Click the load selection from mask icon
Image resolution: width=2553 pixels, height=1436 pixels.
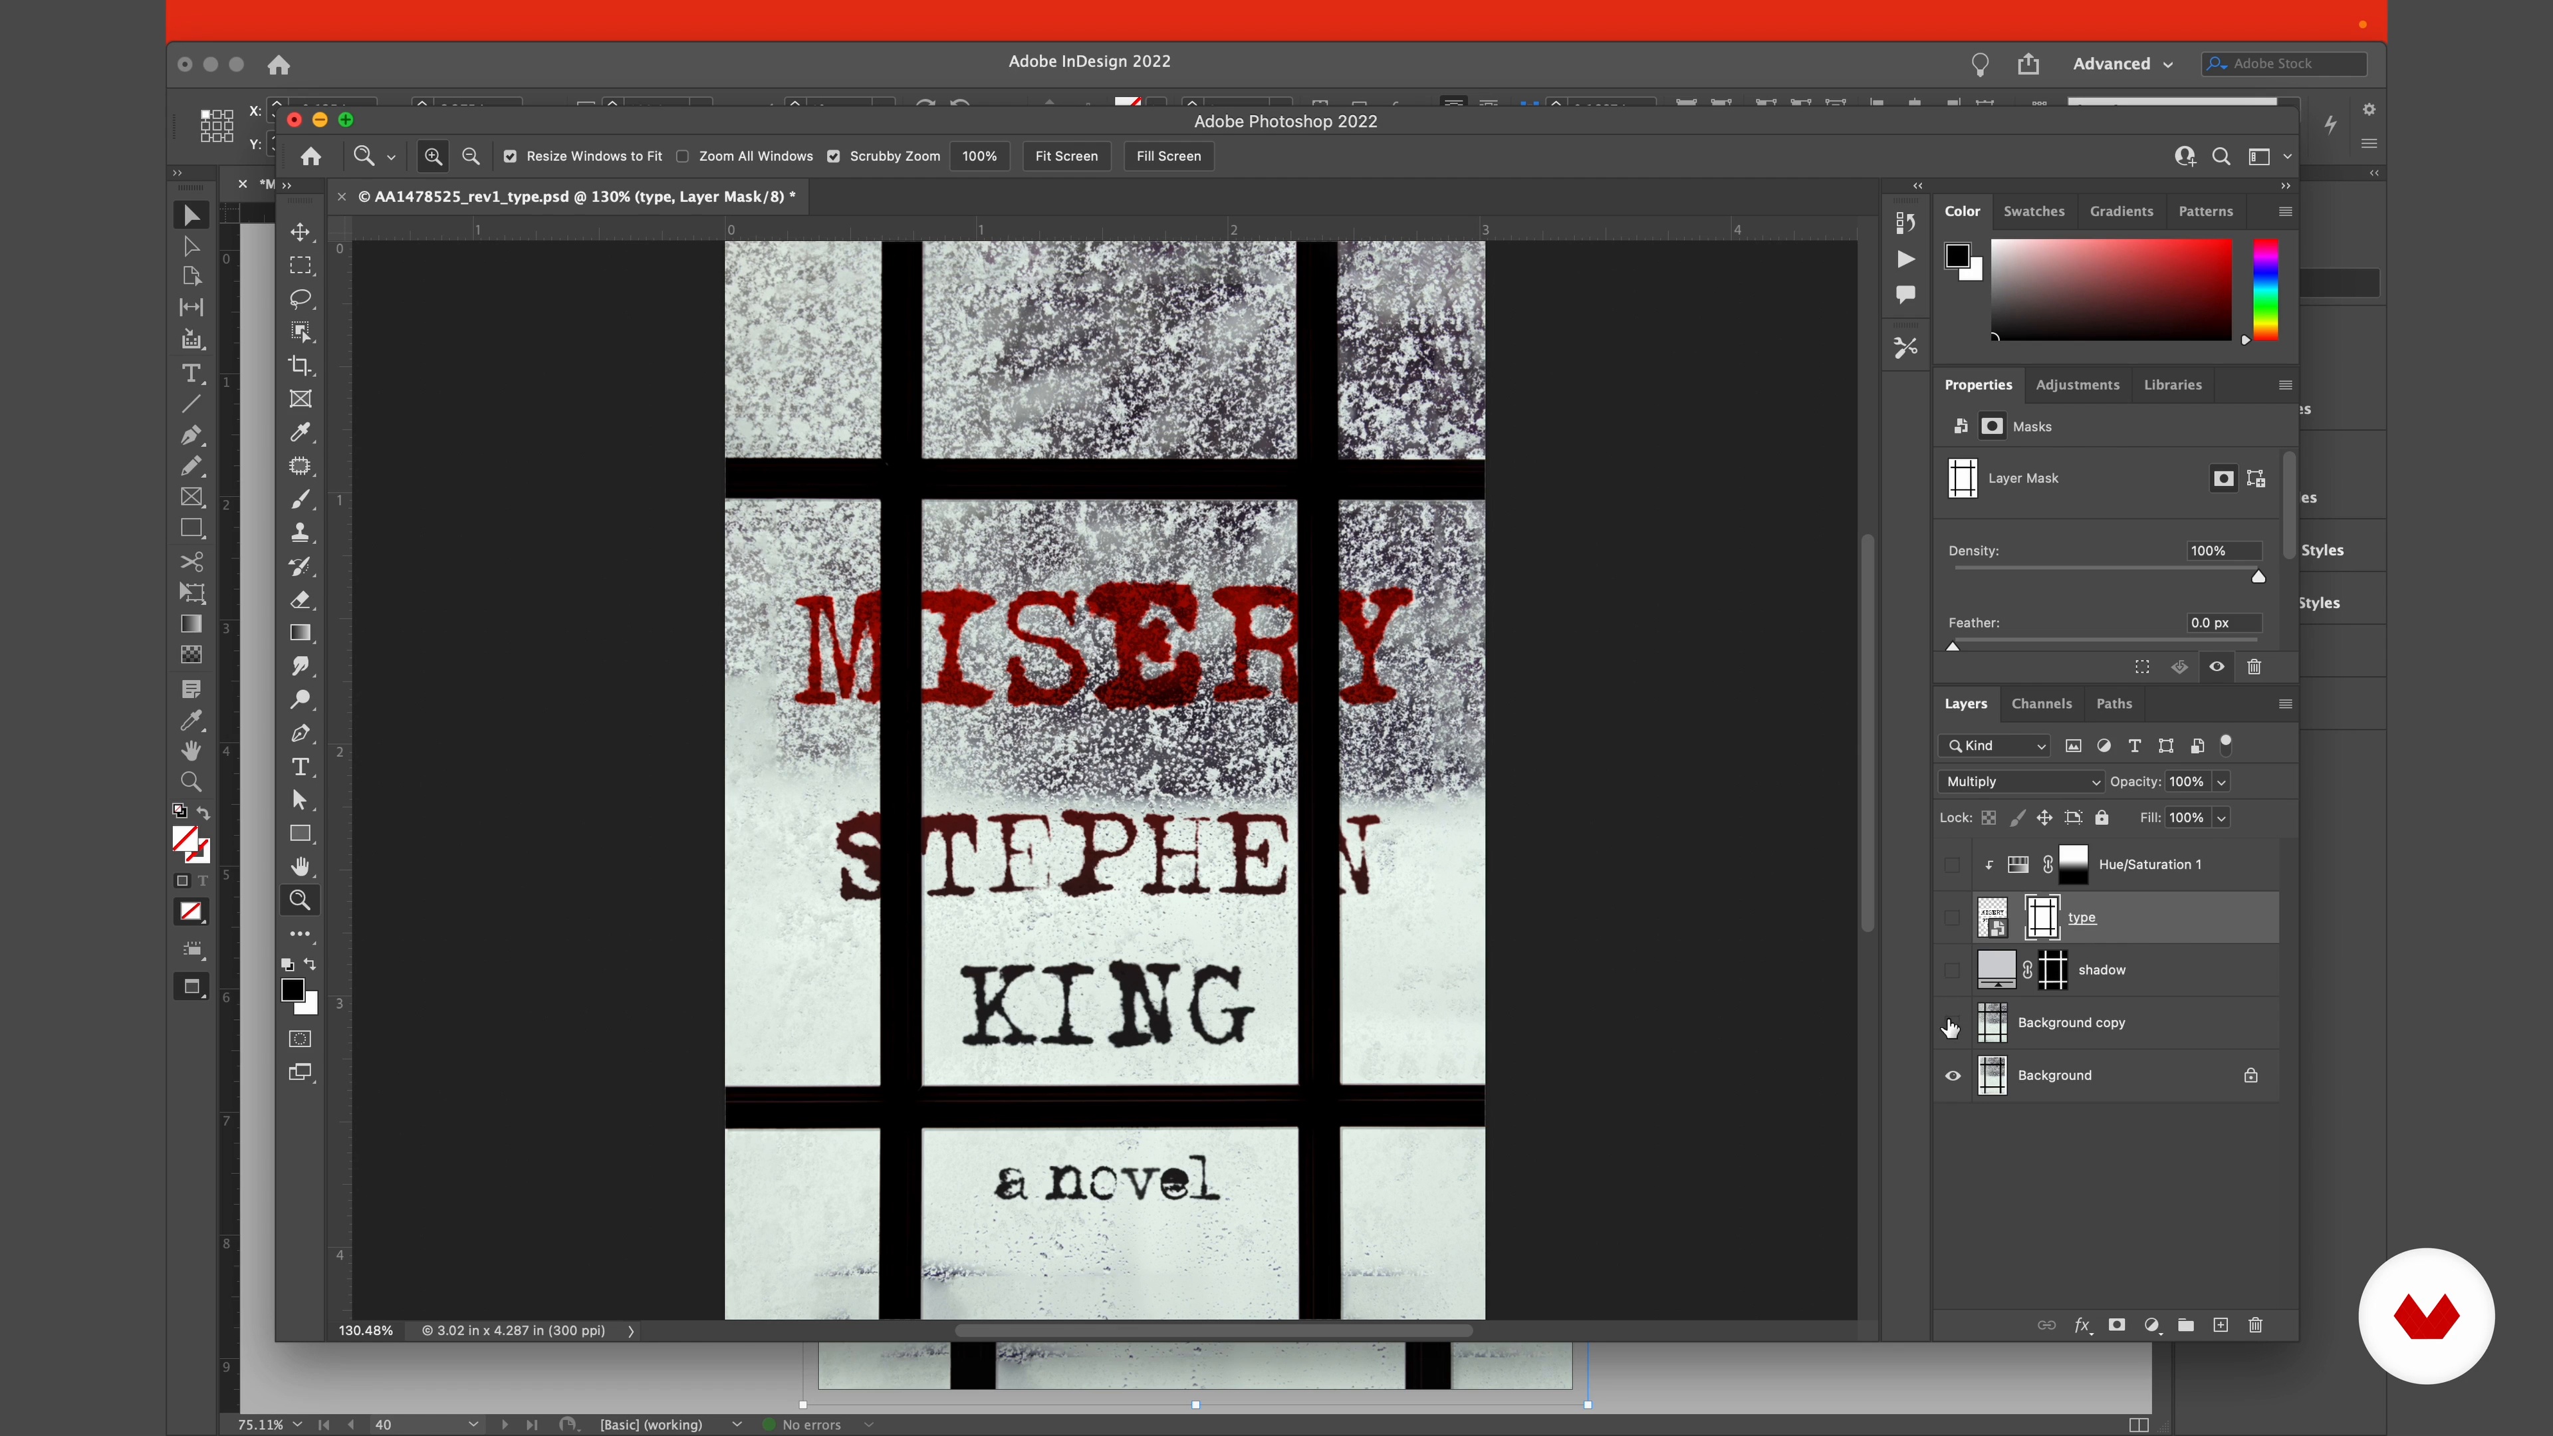coord(2143,667)
